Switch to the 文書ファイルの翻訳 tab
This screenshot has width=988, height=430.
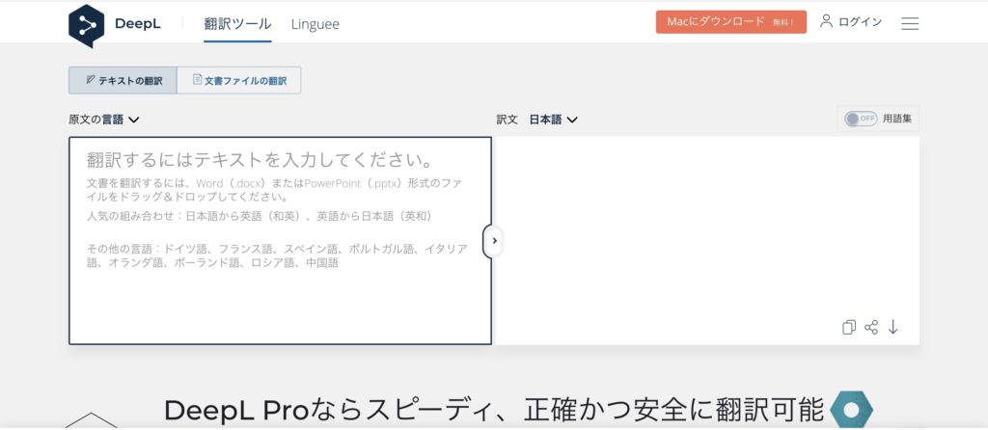coord(239,81)
